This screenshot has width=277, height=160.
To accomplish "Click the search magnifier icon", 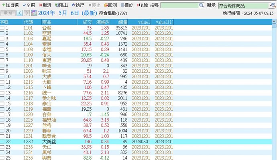I will point(201,6).
